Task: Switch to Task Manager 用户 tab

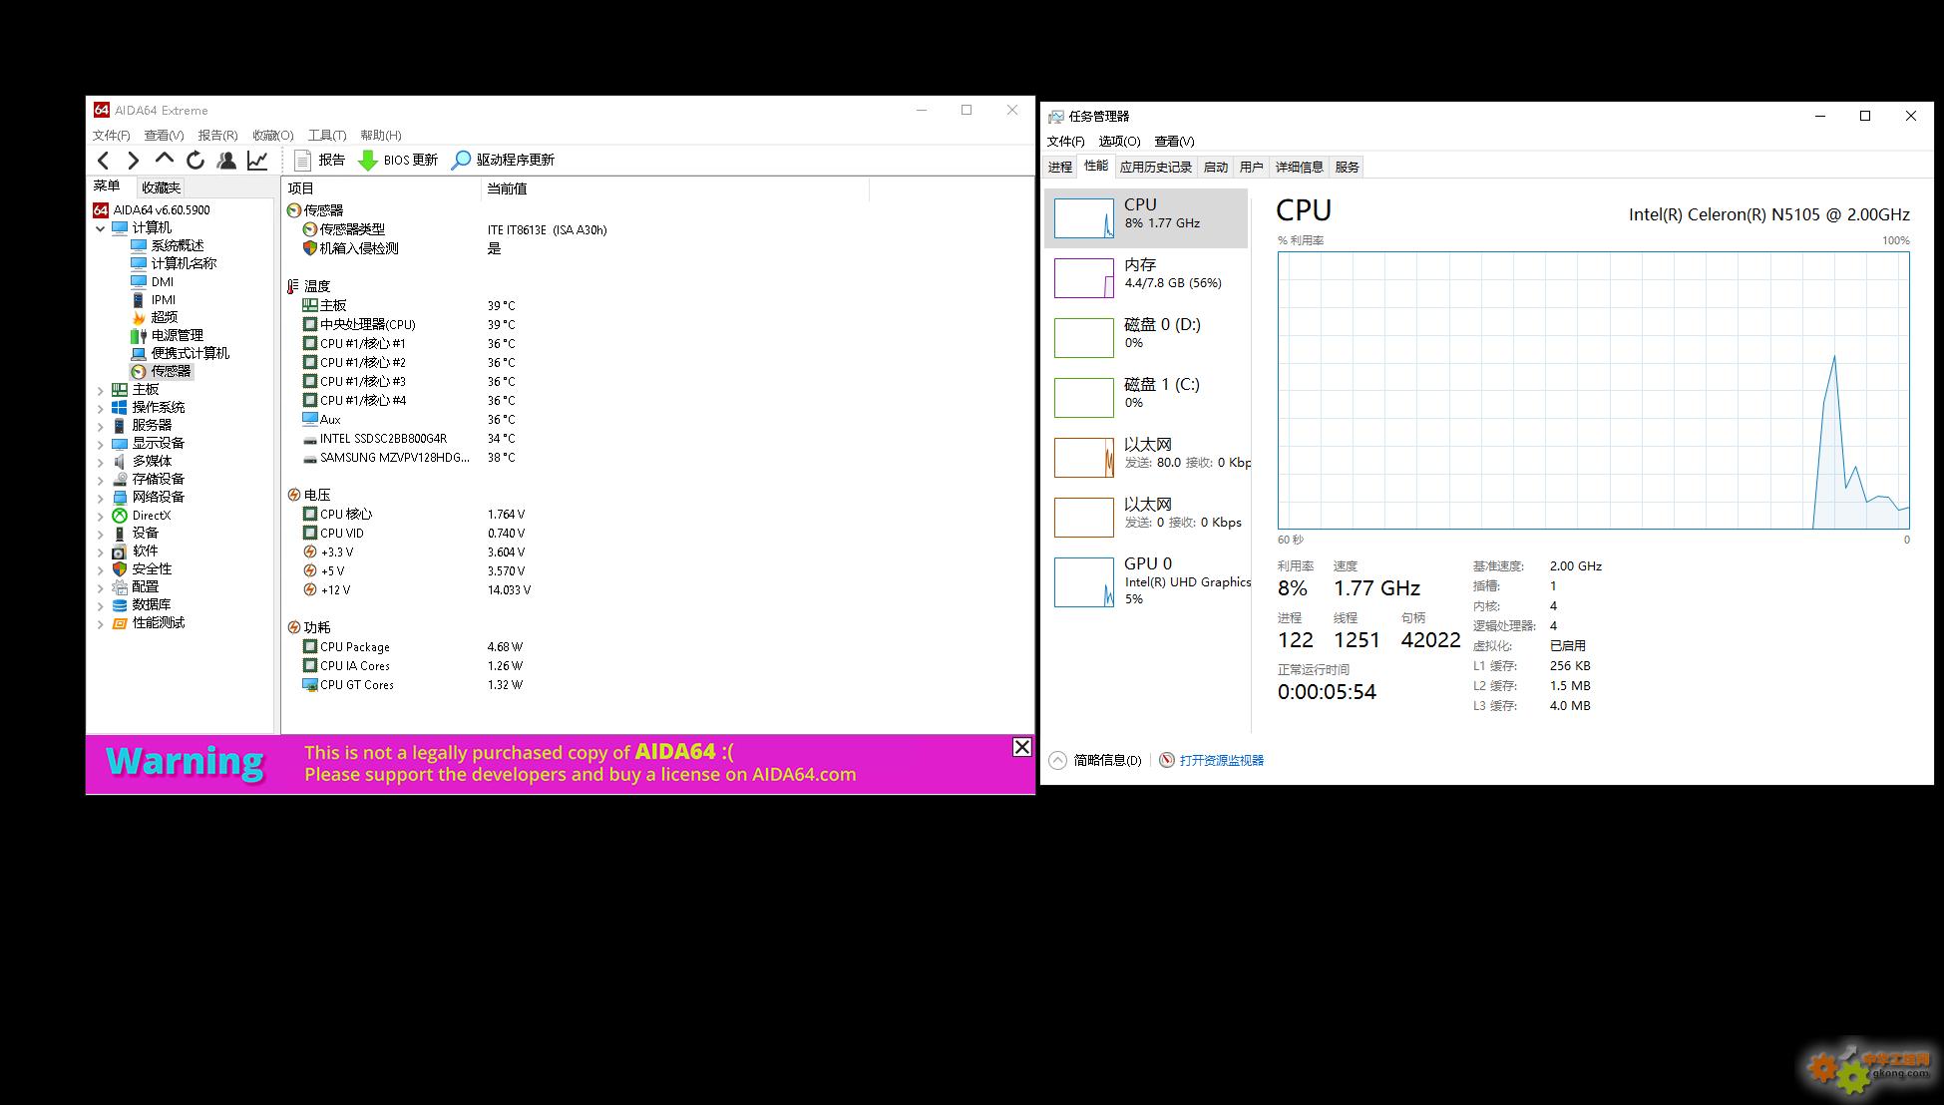Action: tap(1252, 167)
